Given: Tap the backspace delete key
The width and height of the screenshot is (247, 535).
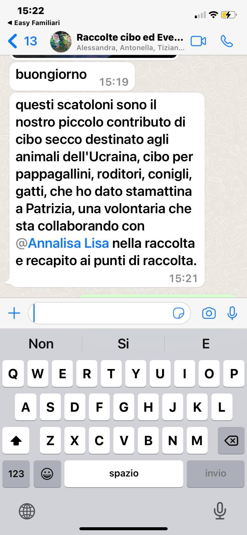Looking at the screenshot, I should pos(231,440).
